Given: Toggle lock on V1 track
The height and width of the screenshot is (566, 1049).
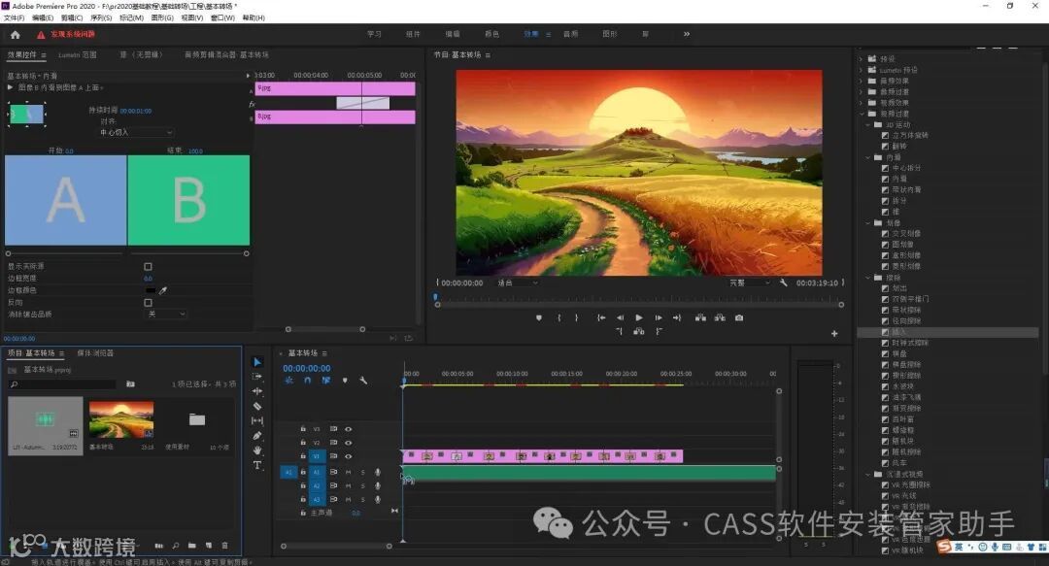Looking at the screenshot, I should click(x=303, y=456).
